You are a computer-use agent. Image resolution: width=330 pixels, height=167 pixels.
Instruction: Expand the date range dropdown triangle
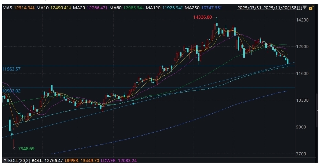pyautogui.click(x=305, y=8)
